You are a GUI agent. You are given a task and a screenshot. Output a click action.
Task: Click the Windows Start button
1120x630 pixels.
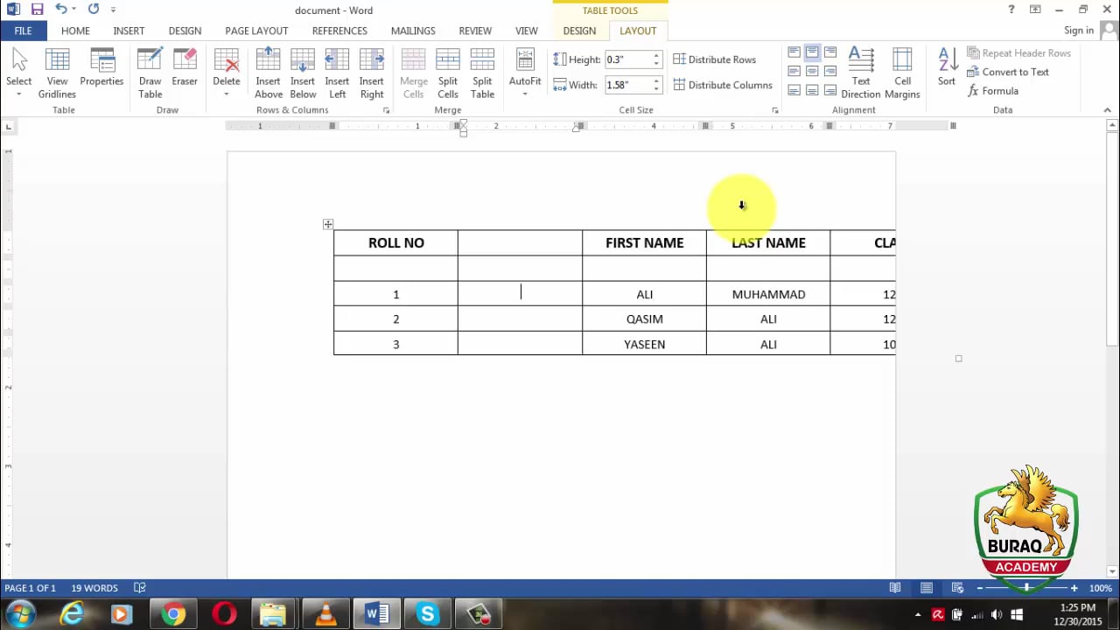click(20, 614)
